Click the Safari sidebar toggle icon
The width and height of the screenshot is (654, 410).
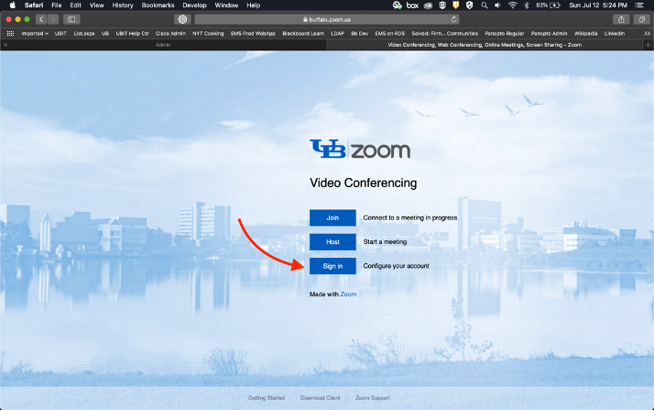pyautogui.click(x=71, y=19)
